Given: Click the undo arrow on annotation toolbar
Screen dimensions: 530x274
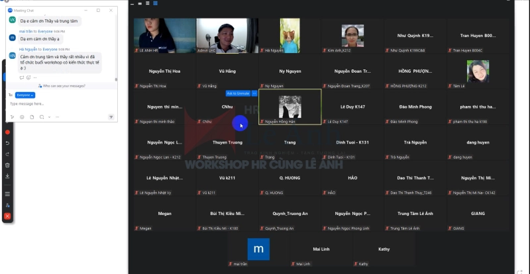Looking at the screenshot, I should (7, 142).
